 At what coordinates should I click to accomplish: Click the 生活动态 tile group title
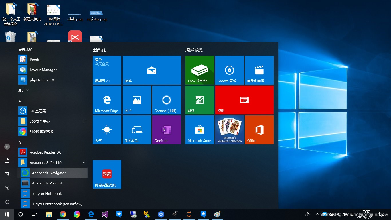tap(100, 50)
